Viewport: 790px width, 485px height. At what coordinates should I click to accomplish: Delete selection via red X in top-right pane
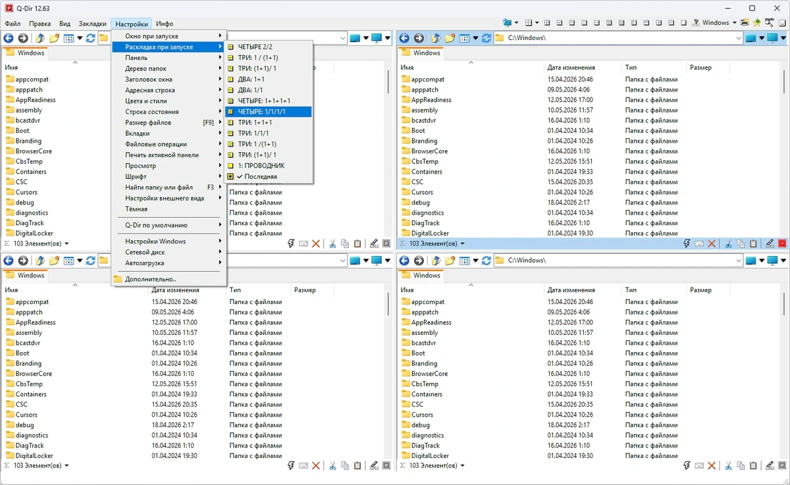pyautogui.click(x=712, y=243)
